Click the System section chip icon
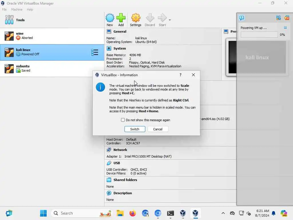 point(109,48)
